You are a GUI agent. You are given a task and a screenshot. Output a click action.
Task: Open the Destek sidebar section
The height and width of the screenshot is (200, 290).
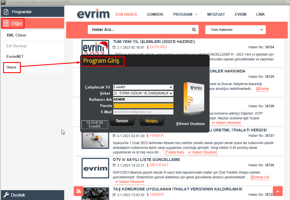32,195
